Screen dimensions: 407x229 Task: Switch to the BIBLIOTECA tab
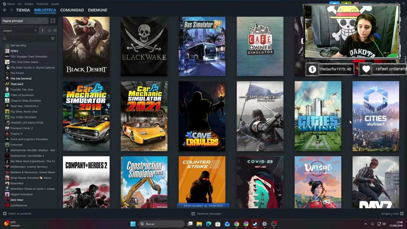(x=45, y=10)
